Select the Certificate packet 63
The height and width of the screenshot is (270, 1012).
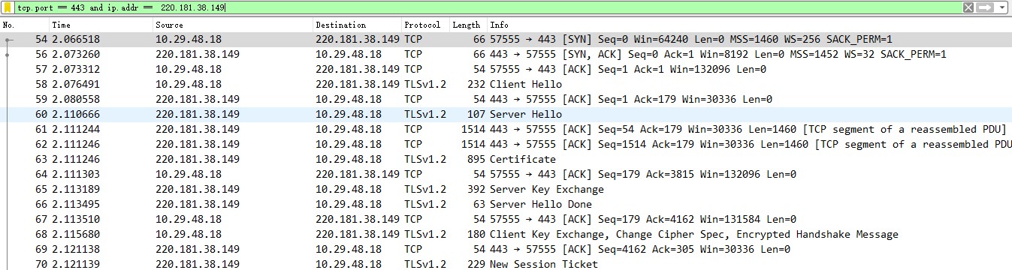pyautogui.click(x=506, y=159)
